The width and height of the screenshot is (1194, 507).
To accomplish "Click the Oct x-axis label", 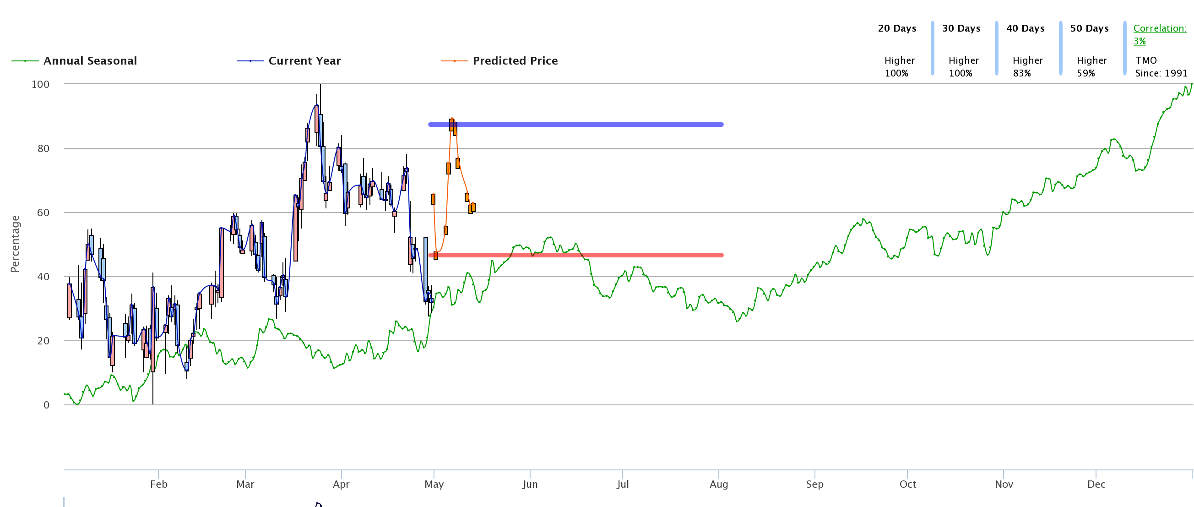I will click(907, 484).
